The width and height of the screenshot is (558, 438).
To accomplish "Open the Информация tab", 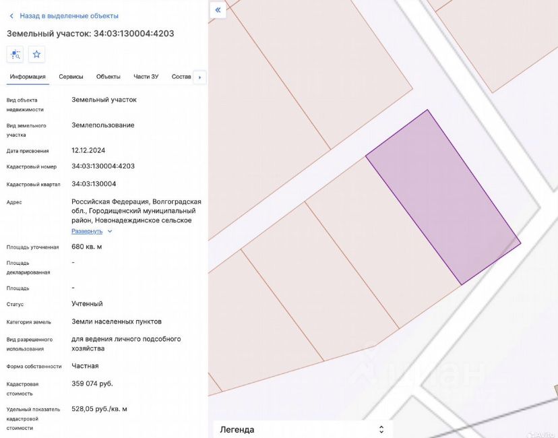I will coord(28,77).
